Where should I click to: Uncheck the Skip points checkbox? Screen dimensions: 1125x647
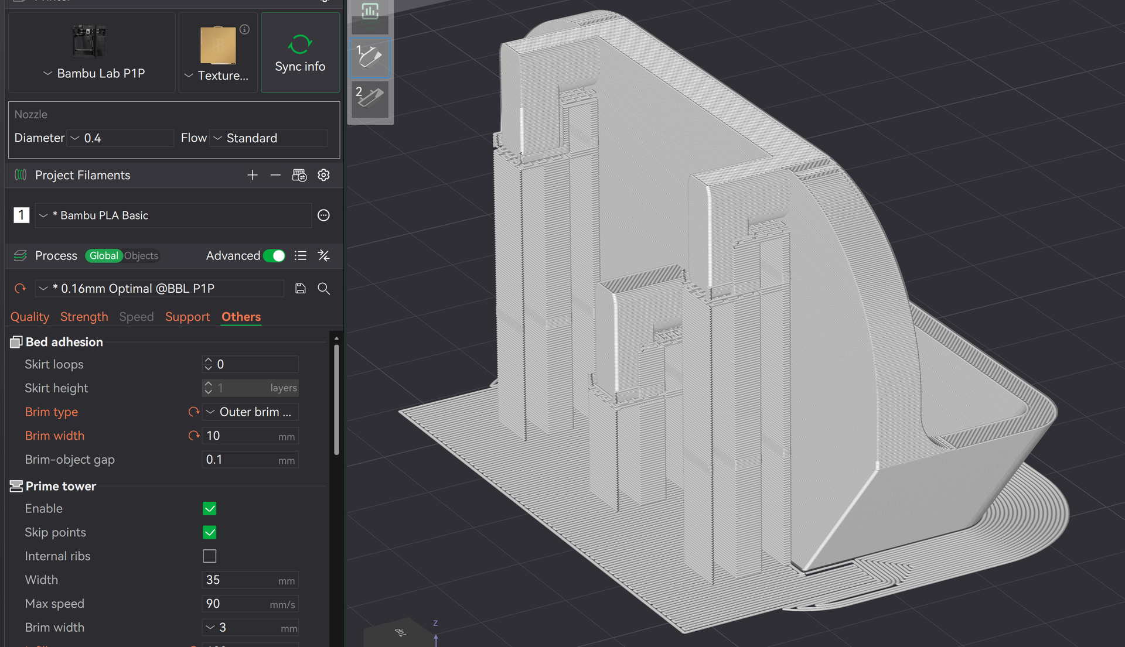tap(209, 532)
